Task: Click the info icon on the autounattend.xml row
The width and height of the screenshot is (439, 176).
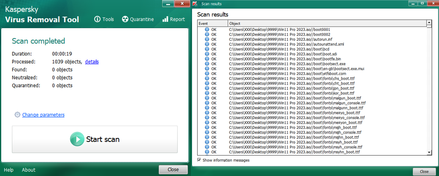Action: 207,44
